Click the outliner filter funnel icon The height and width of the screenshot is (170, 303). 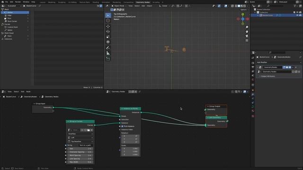[x=294, y=6]
